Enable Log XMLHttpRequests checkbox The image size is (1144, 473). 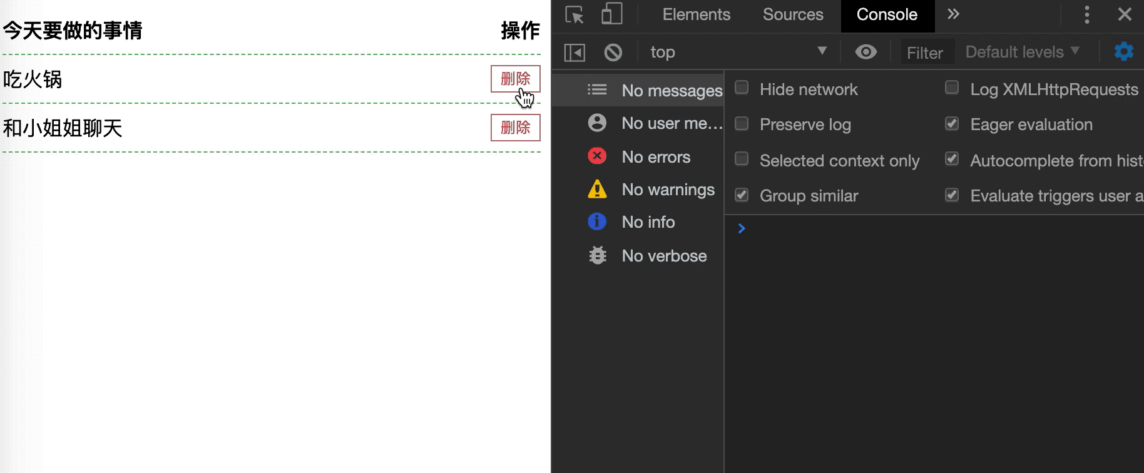tap(952, 88)
